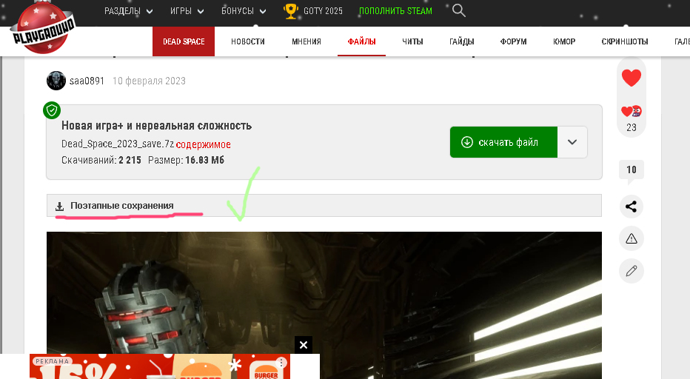690x379 pixels.
Task: Click the comments count 10 bubble
Action: [x=631, y=170]
